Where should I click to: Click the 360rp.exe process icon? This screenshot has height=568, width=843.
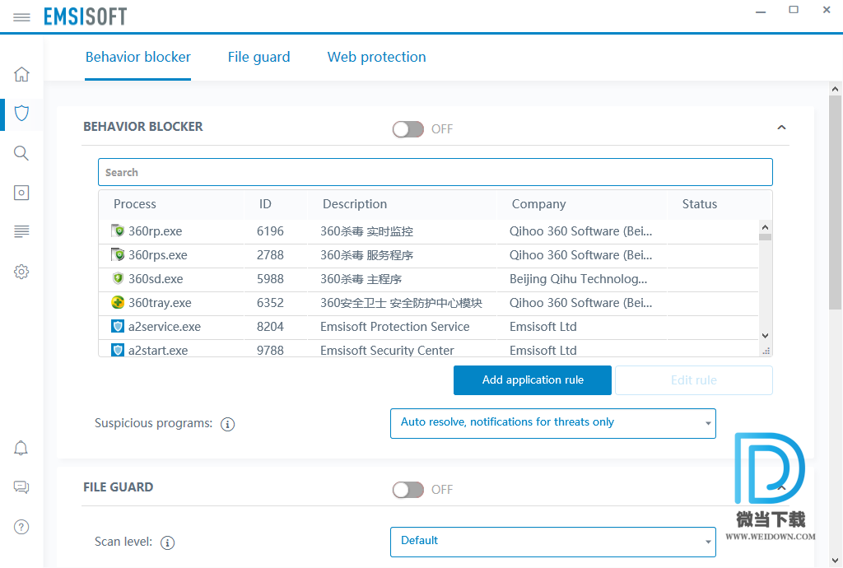[118, 231]
